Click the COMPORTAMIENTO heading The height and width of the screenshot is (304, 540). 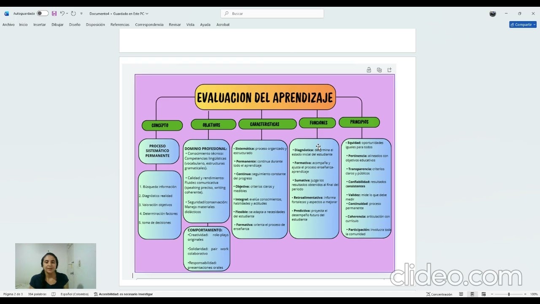(205, 230)
